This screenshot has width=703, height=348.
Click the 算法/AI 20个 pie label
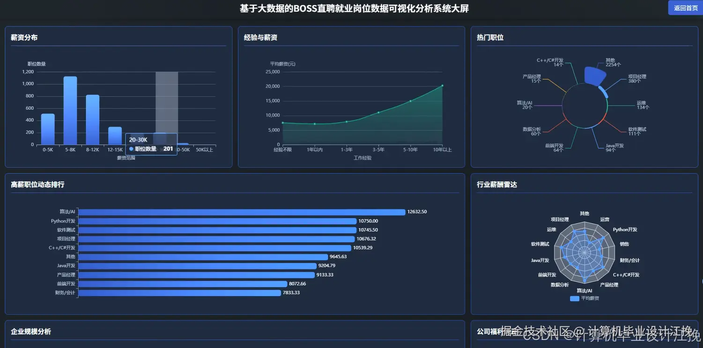[525, 105]
